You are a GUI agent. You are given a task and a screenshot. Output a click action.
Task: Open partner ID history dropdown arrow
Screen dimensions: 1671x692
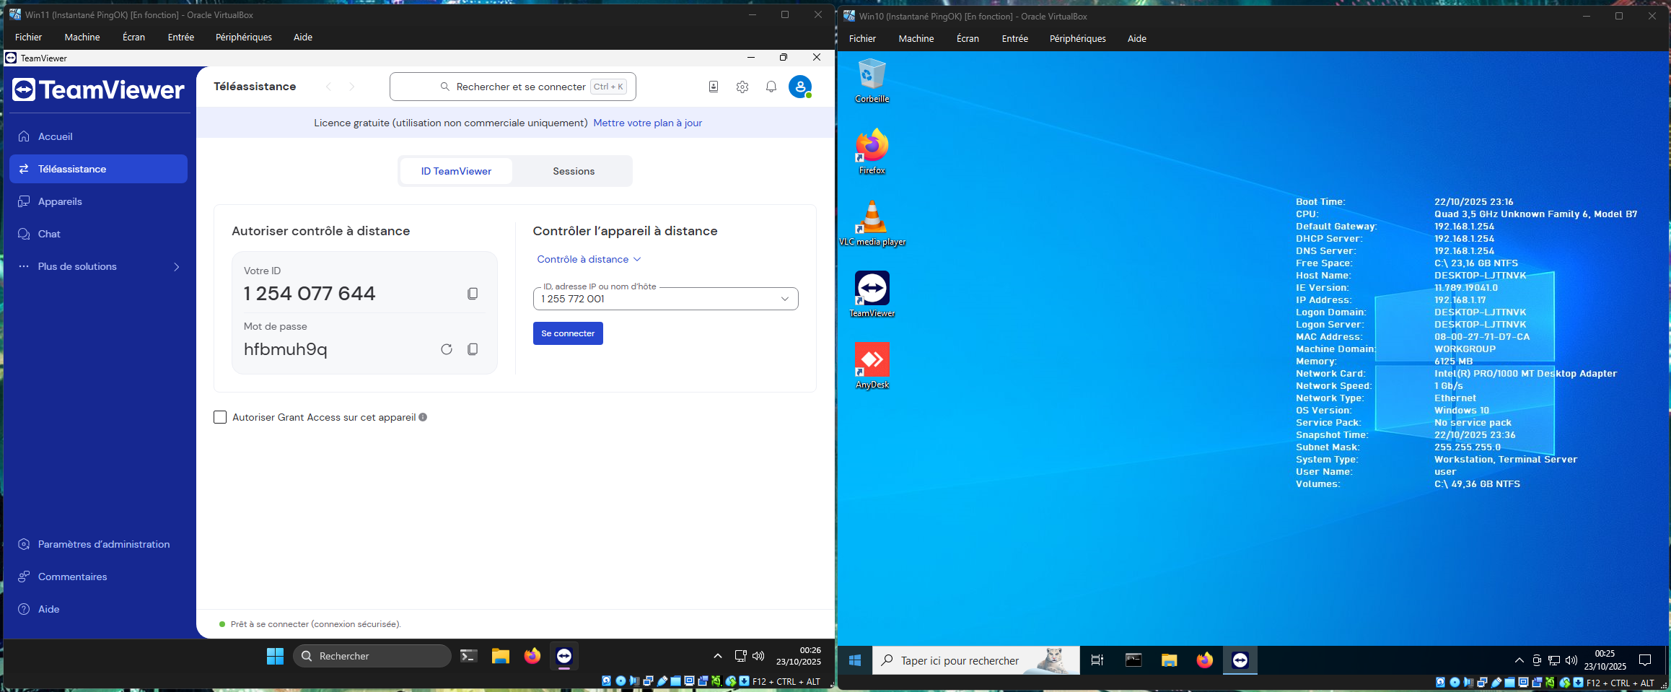click(x=785, y=299)
